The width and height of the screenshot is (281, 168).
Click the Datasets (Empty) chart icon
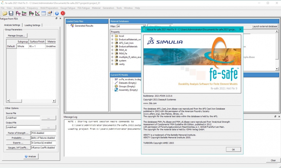[116, 83]
